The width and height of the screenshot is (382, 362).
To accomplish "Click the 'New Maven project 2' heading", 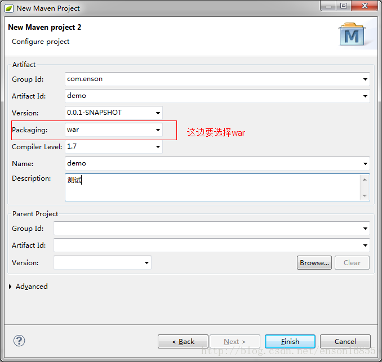I will [45, 27].
